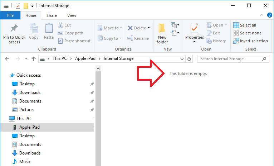Click the navigation pane scroll up arrow
The width and height of the screenshot is (274, 166).
pos(98,68)
